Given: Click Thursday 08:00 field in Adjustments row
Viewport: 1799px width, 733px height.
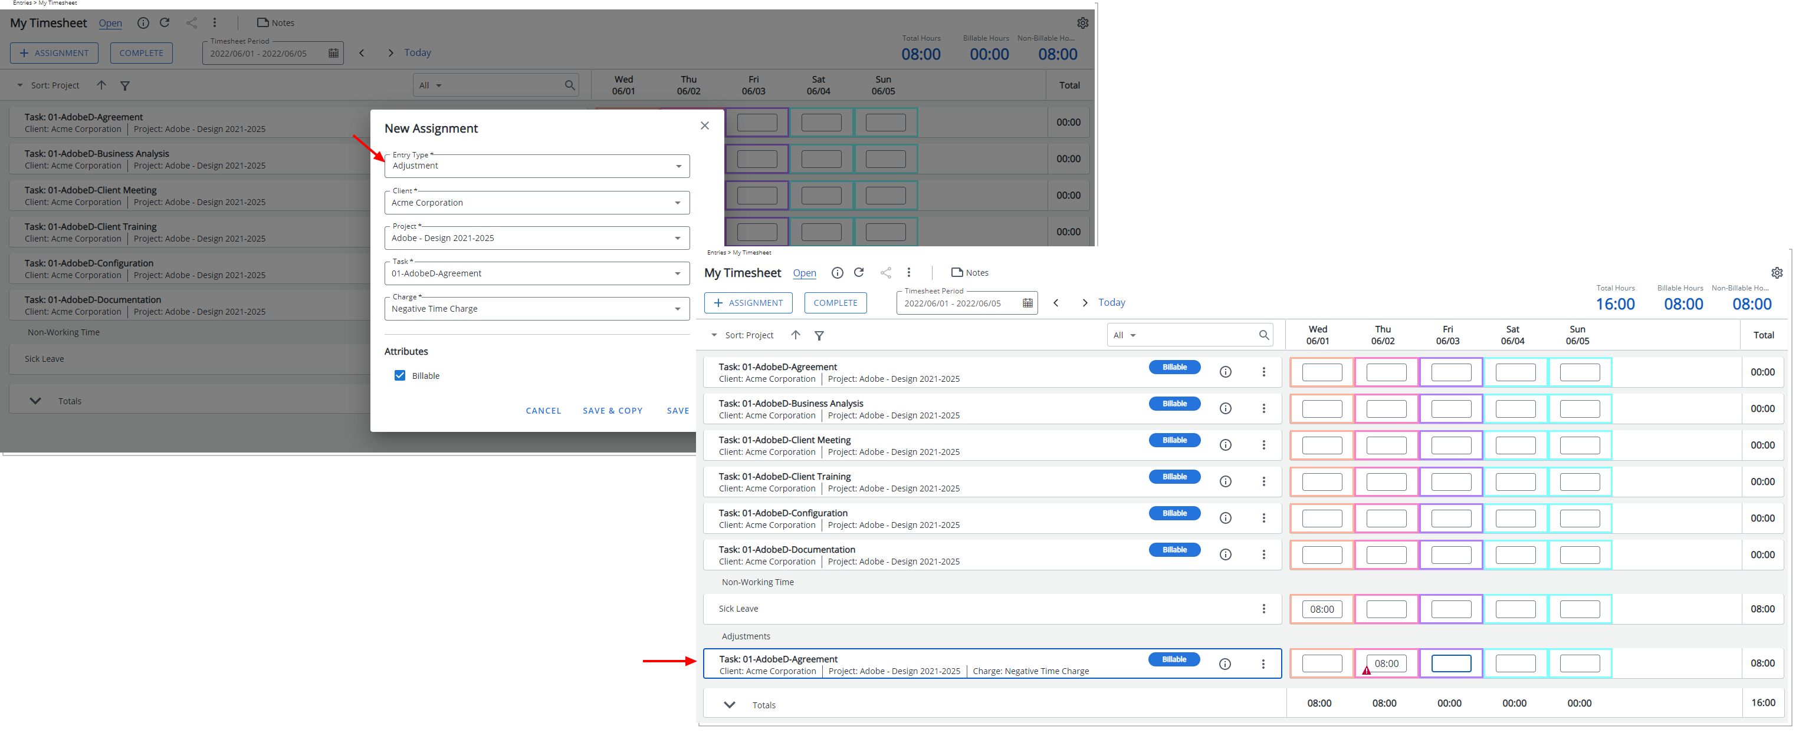Looking at the screenshot, I should click(x=1386, y=664).
